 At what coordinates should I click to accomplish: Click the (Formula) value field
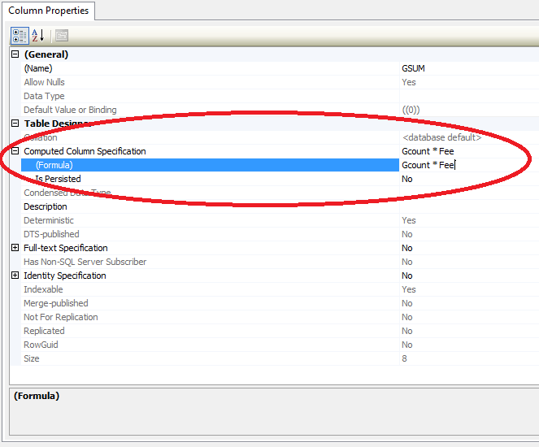click(467, 165)
